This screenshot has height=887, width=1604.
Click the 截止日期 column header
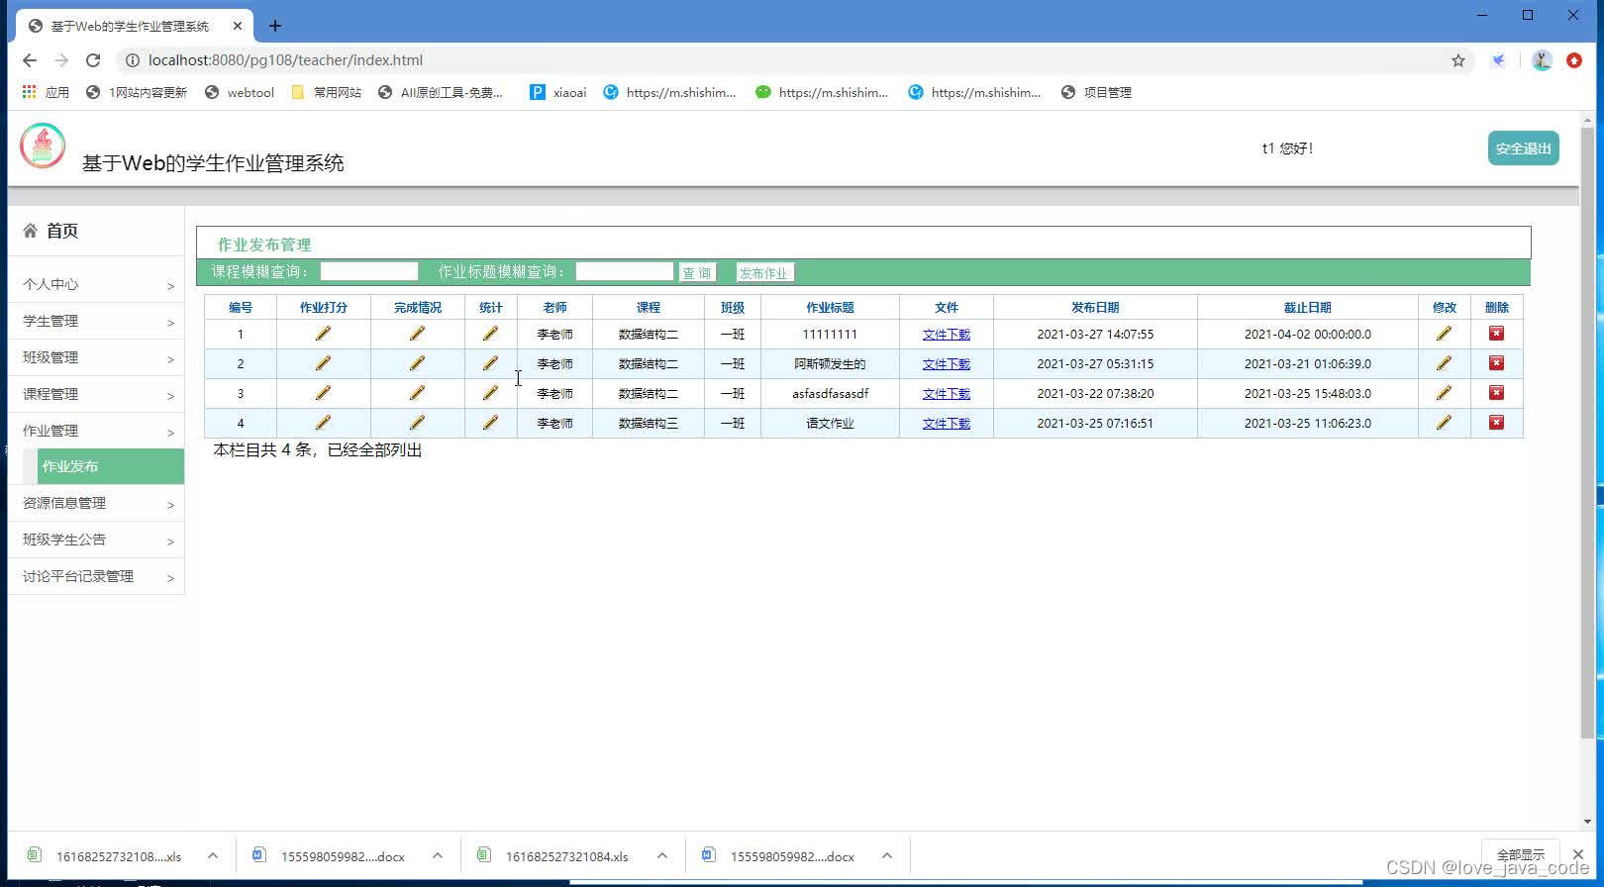(1307, 308)
